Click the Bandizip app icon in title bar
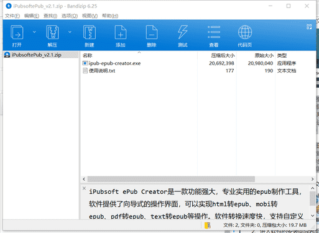Viewport: 319px width, 233px height. 9,6
